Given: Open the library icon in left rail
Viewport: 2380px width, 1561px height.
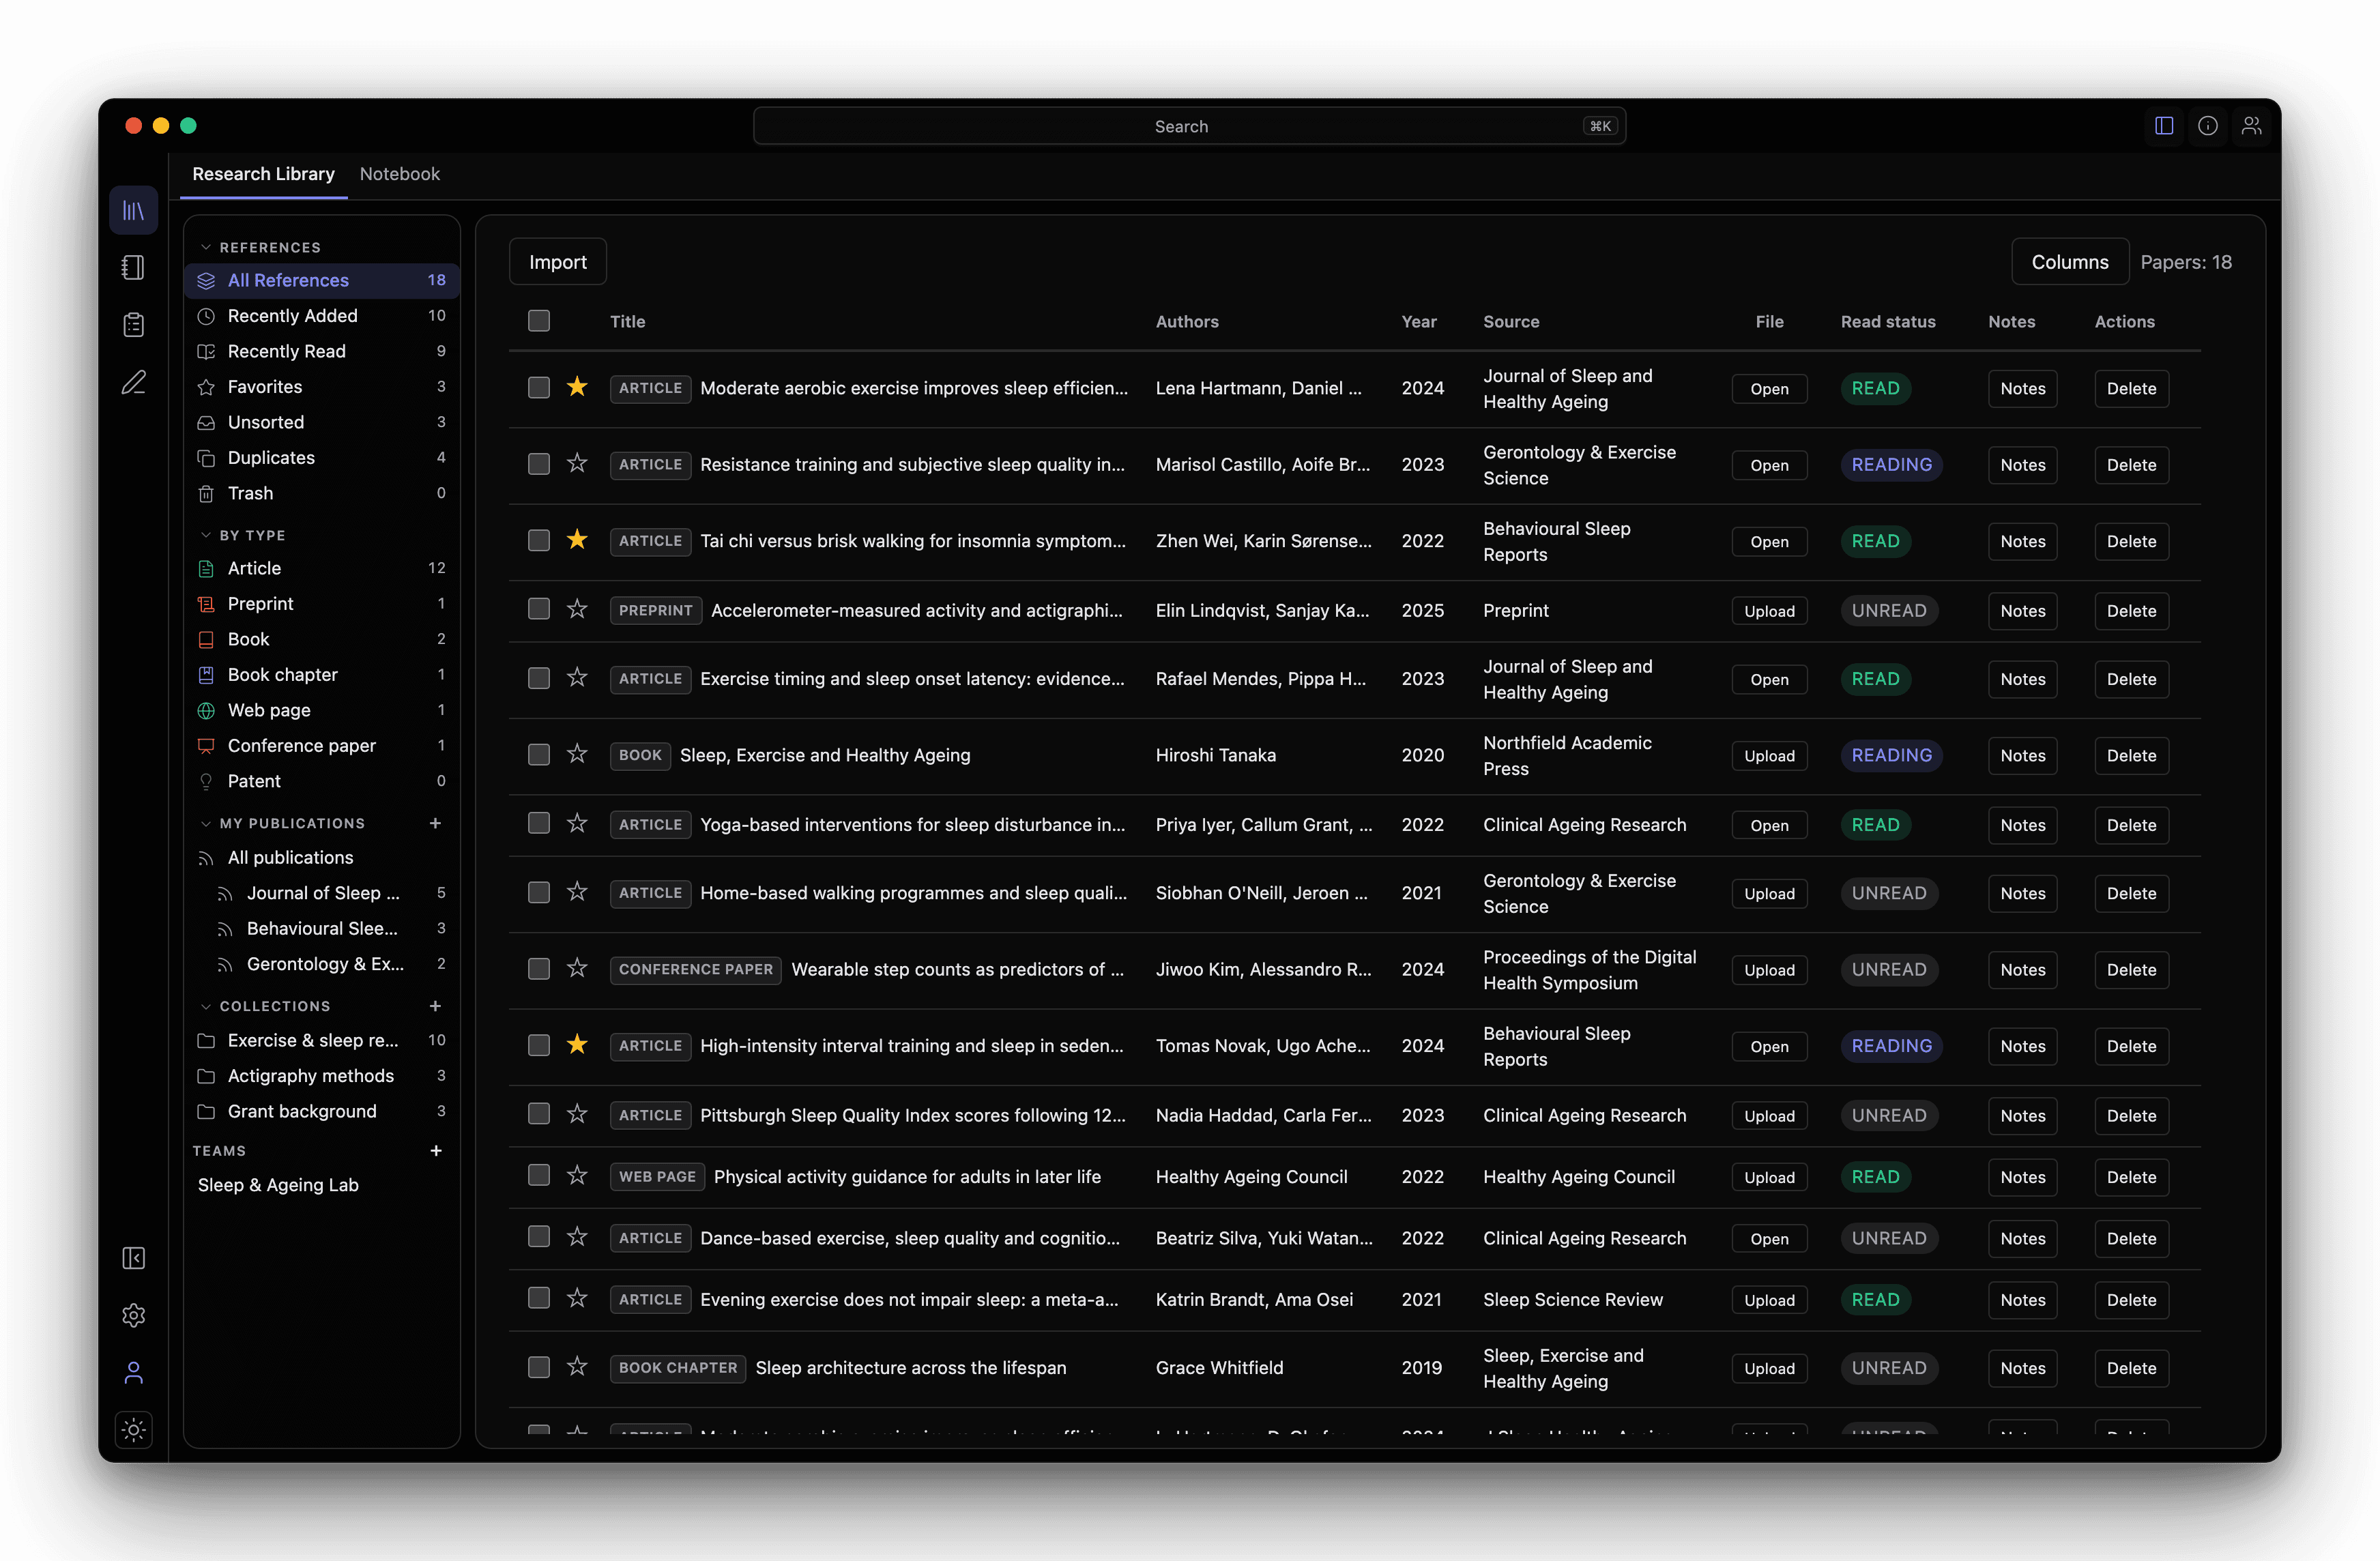Looking at the screenshot, I should (x=133, y=210).
